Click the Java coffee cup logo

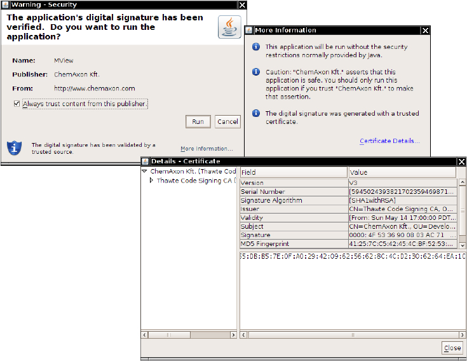pyautogui.click(x=229, y=27)
